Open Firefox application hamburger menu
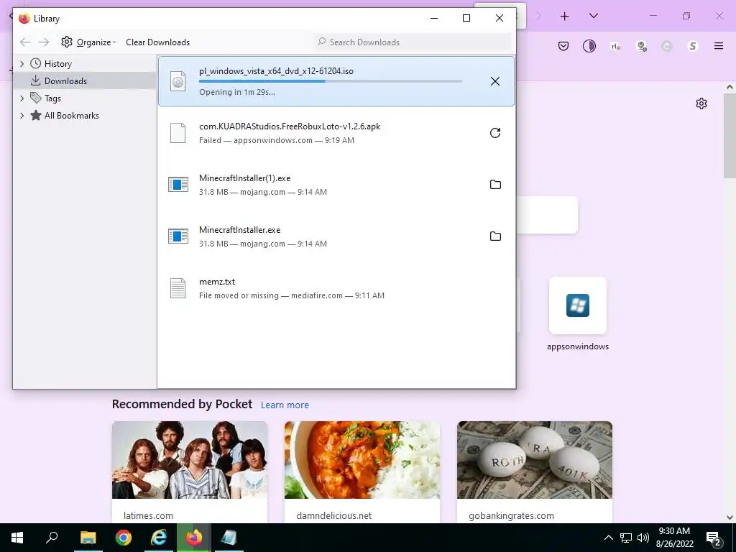The height and width of the screenshot is (552, 736). pos(718,45)
